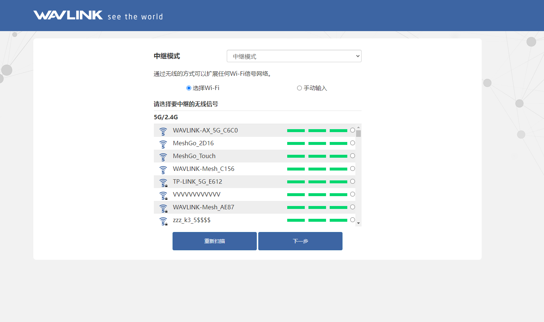Open the 中继模式 mode dropdown
This screenshot has width=544, height=322.
(x=294, y=56)
